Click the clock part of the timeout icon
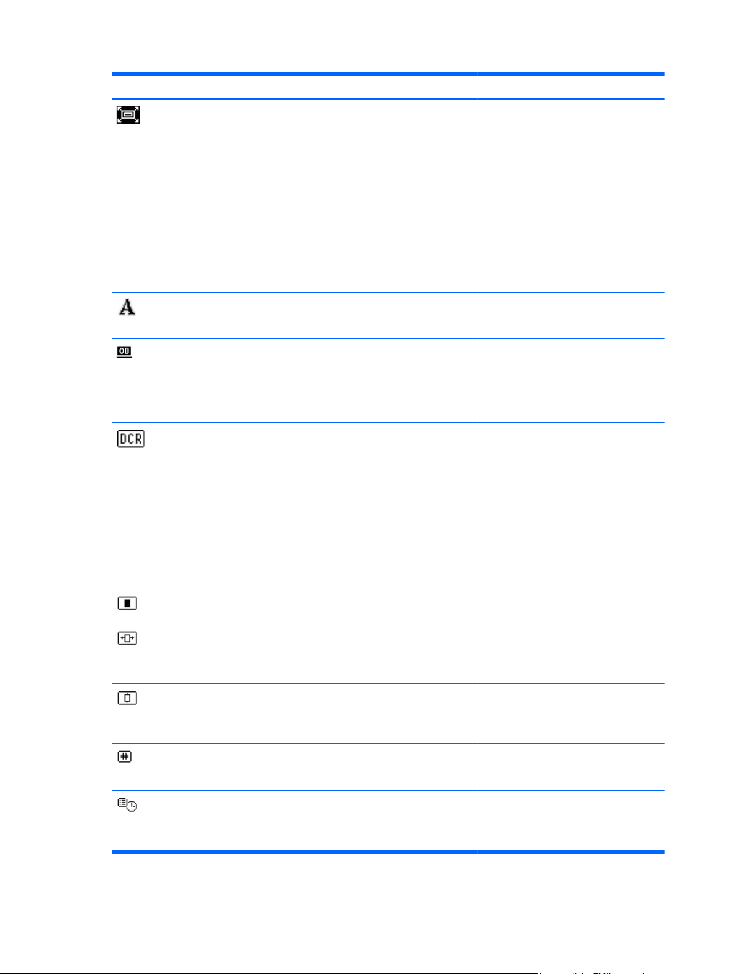The width and height of the screenshot is (732, 974). pyautogui.click(x=132, y=806)
